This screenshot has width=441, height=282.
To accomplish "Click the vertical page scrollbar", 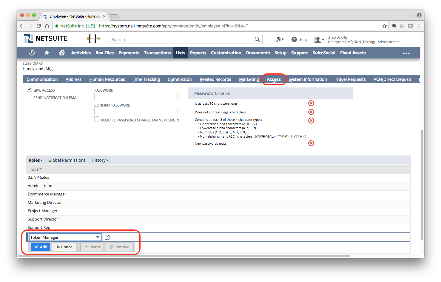I will point(422,185).
